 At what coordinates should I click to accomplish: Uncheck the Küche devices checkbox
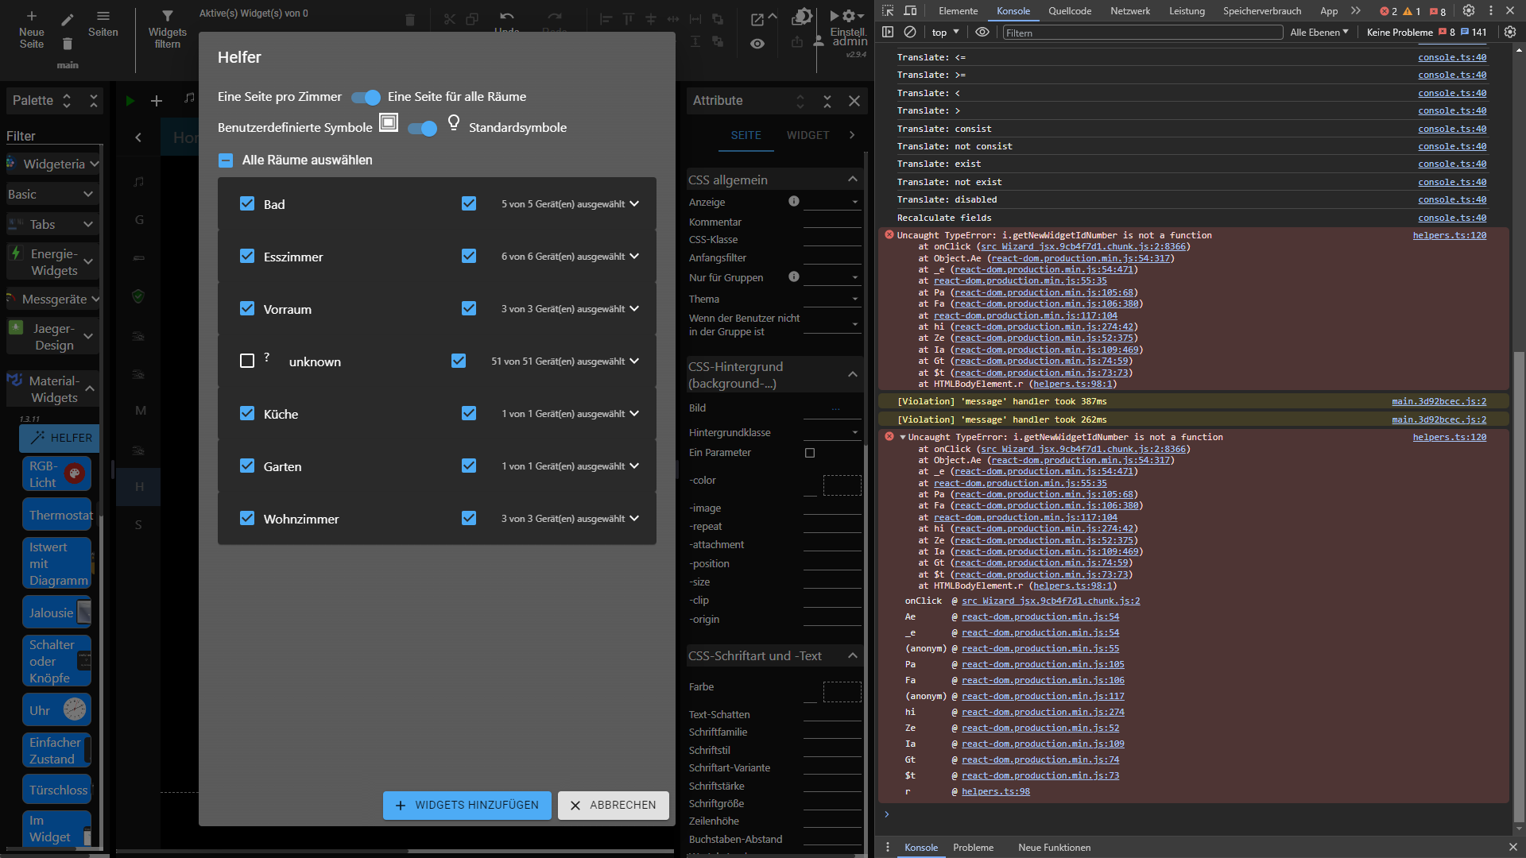469,414
